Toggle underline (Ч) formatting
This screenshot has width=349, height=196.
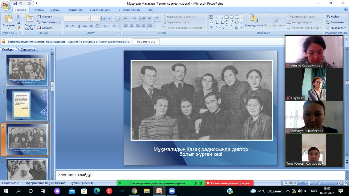[x=79, y=26]
